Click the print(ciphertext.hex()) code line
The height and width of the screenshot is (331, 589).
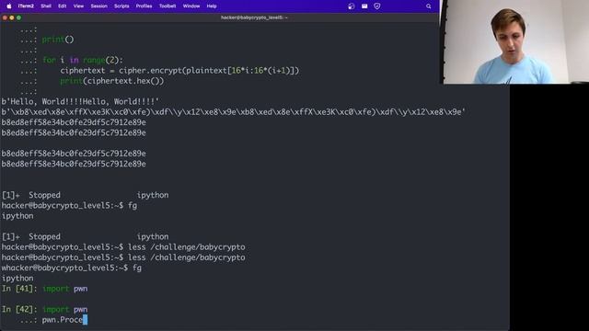(112, 81)
